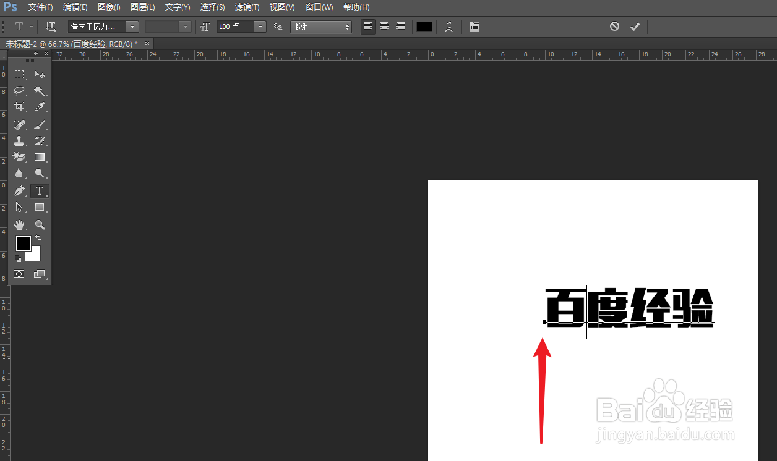Open the font size dropdown arrow
The width and height of the screenshot is (777, 461).
click(x=260, y=27)
